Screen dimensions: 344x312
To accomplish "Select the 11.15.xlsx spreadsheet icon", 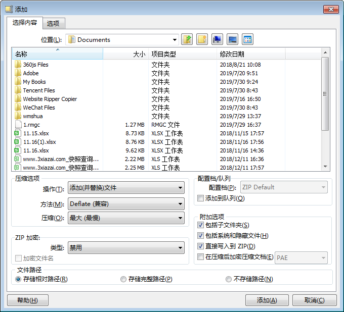I will tap(18, 133).
